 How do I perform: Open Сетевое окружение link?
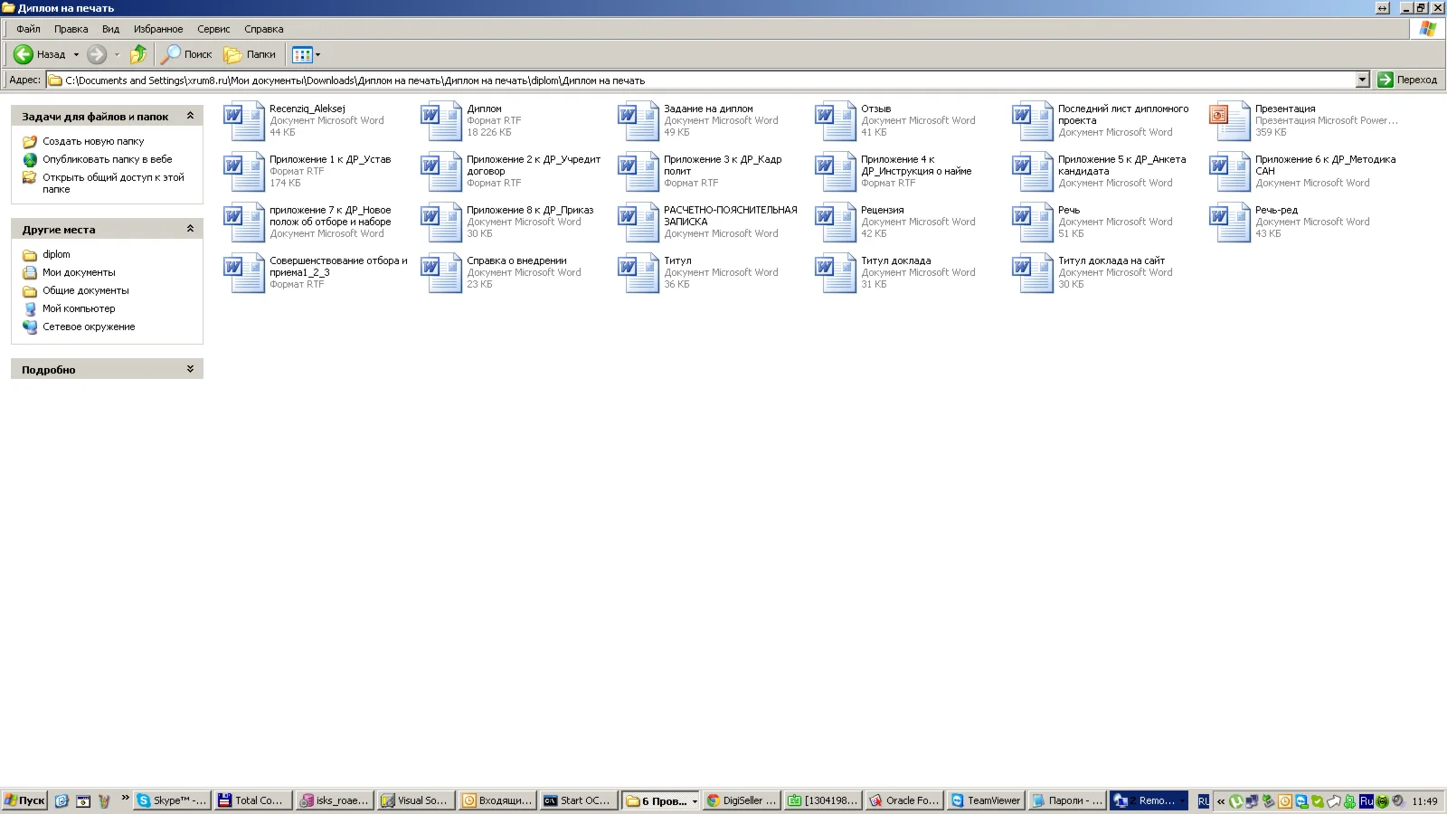tap(89, 327)
